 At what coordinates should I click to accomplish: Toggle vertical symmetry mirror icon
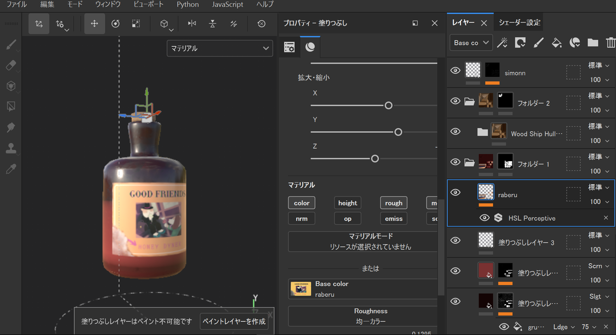(213, 24)
